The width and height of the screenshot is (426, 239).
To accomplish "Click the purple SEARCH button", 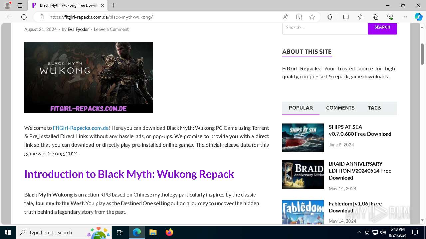I will (382, 28).
